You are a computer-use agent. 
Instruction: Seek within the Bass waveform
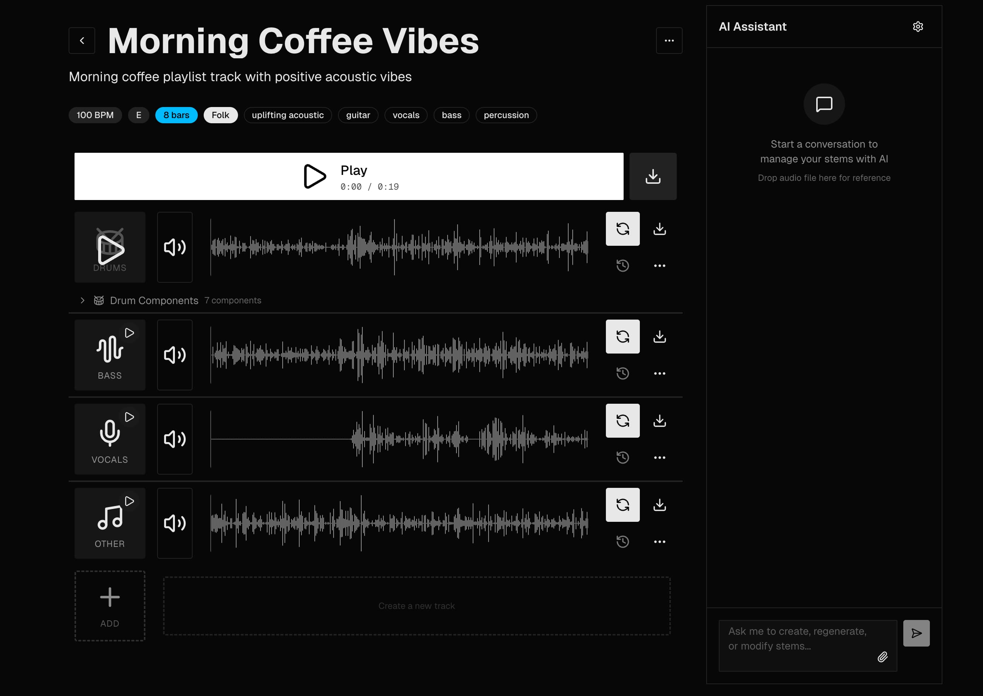(399, 355)
